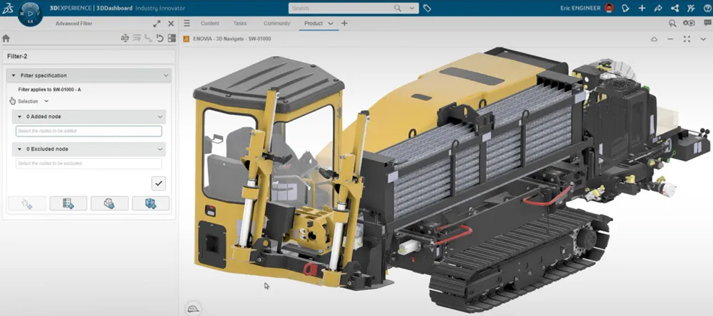The image size is (713, 316).
Task: Click the widget cloud status icon
Action: [654, 39]
